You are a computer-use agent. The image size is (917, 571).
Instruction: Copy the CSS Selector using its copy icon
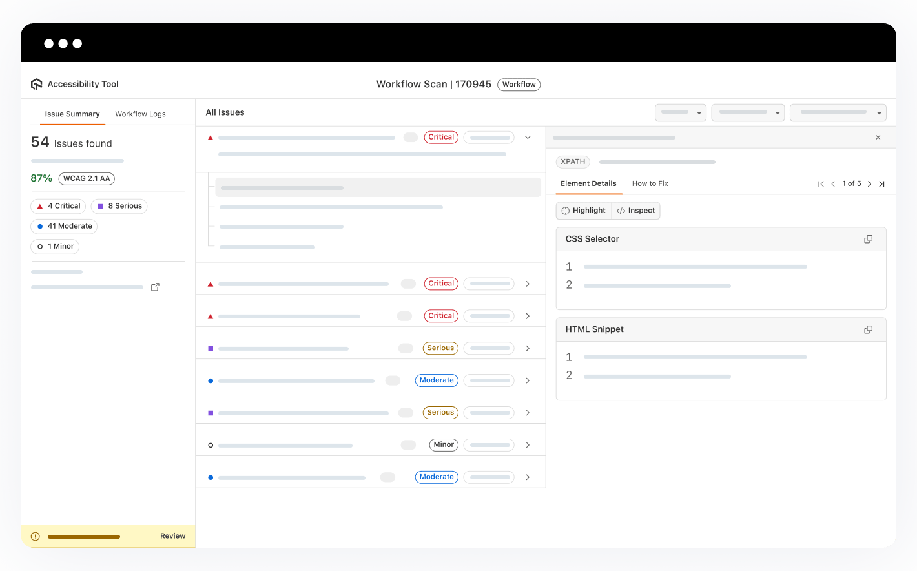868,238
